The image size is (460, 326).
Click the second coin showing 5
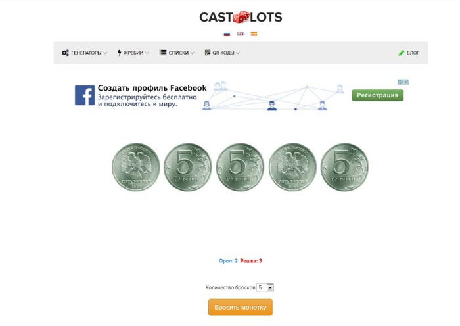[x=188, y=168]
